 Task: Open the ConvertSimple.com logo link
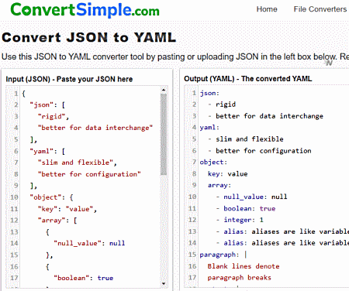[x=85, y=10]
